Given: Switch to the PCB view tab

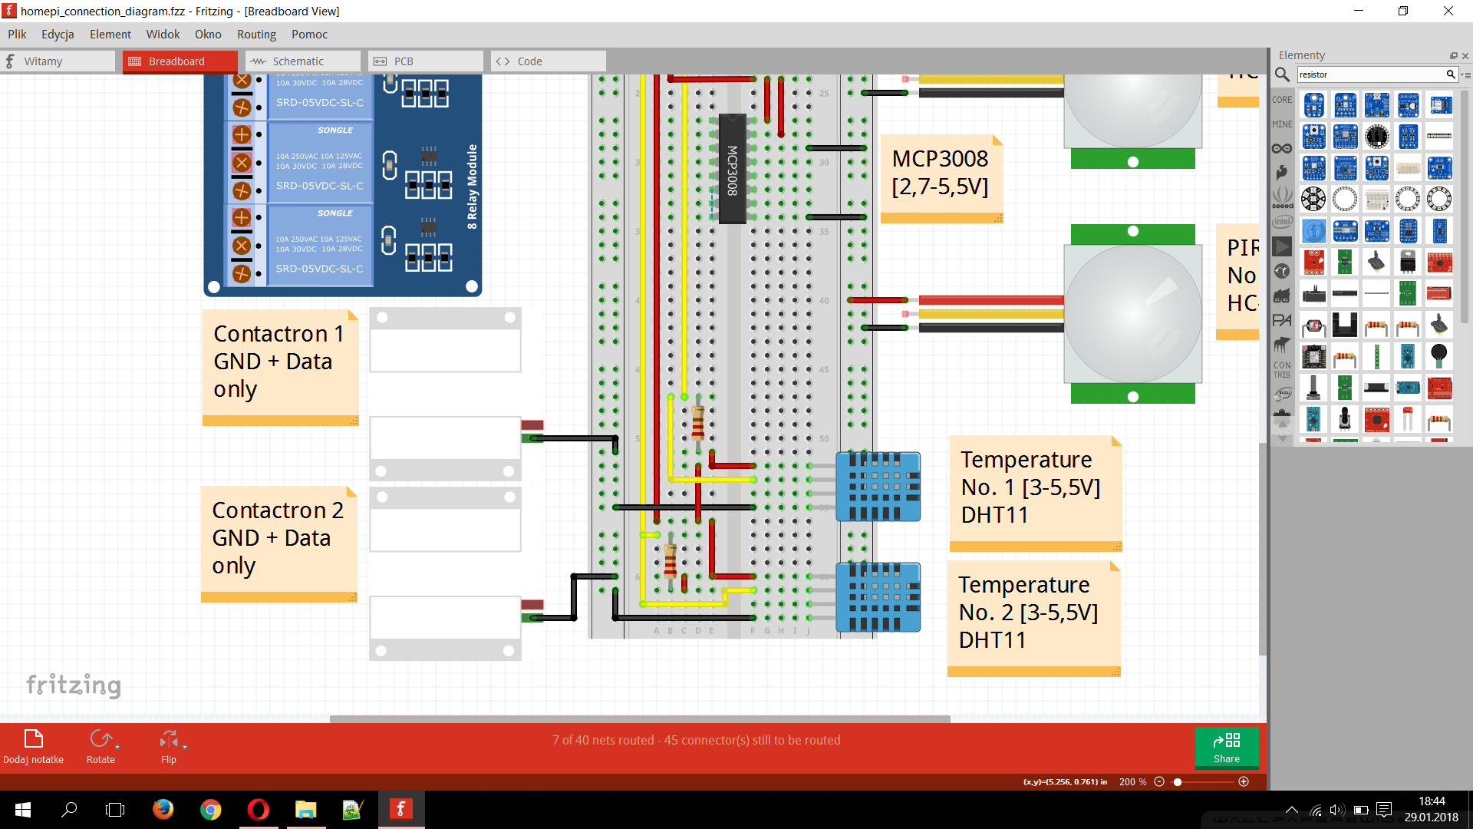Looking at the screenshot, I should 426,61.
